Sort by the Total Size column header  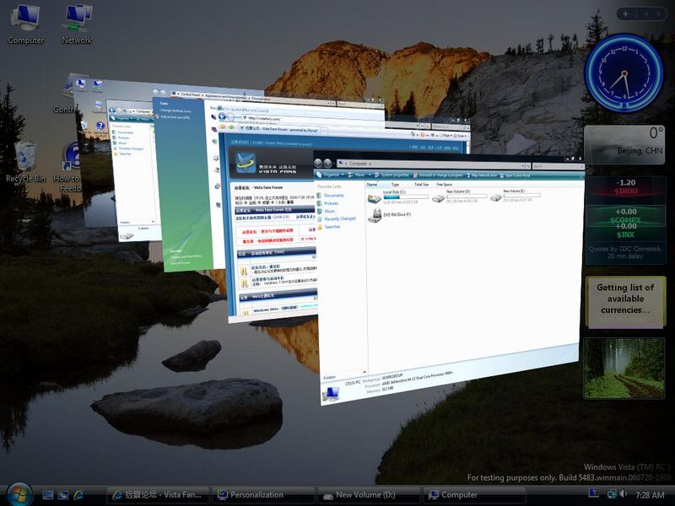[421, 184]
